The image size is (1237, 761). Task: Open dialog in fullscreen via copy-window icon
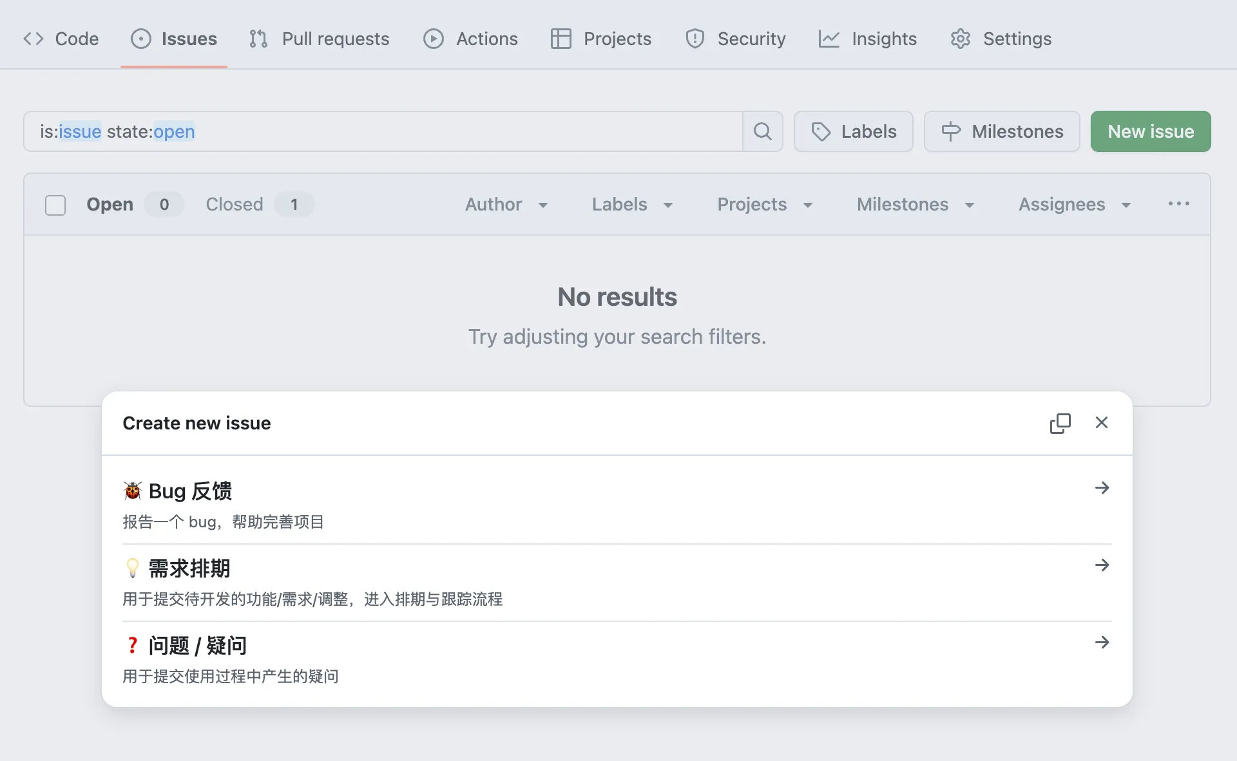click(x=1060, y=423)
